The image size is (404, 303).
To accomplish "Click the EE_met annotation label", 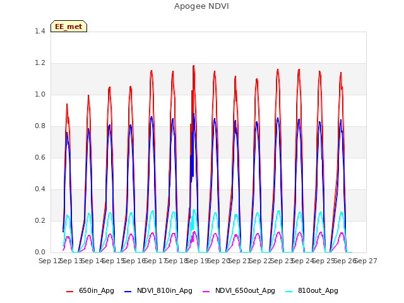I will point(69,27).
